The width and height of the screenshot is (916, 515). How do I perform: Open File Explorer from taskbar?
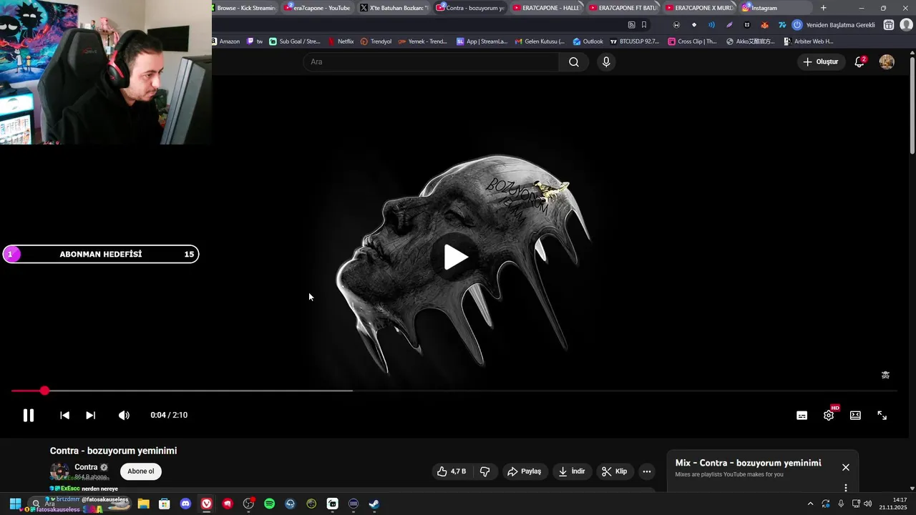tap(143, 504)
